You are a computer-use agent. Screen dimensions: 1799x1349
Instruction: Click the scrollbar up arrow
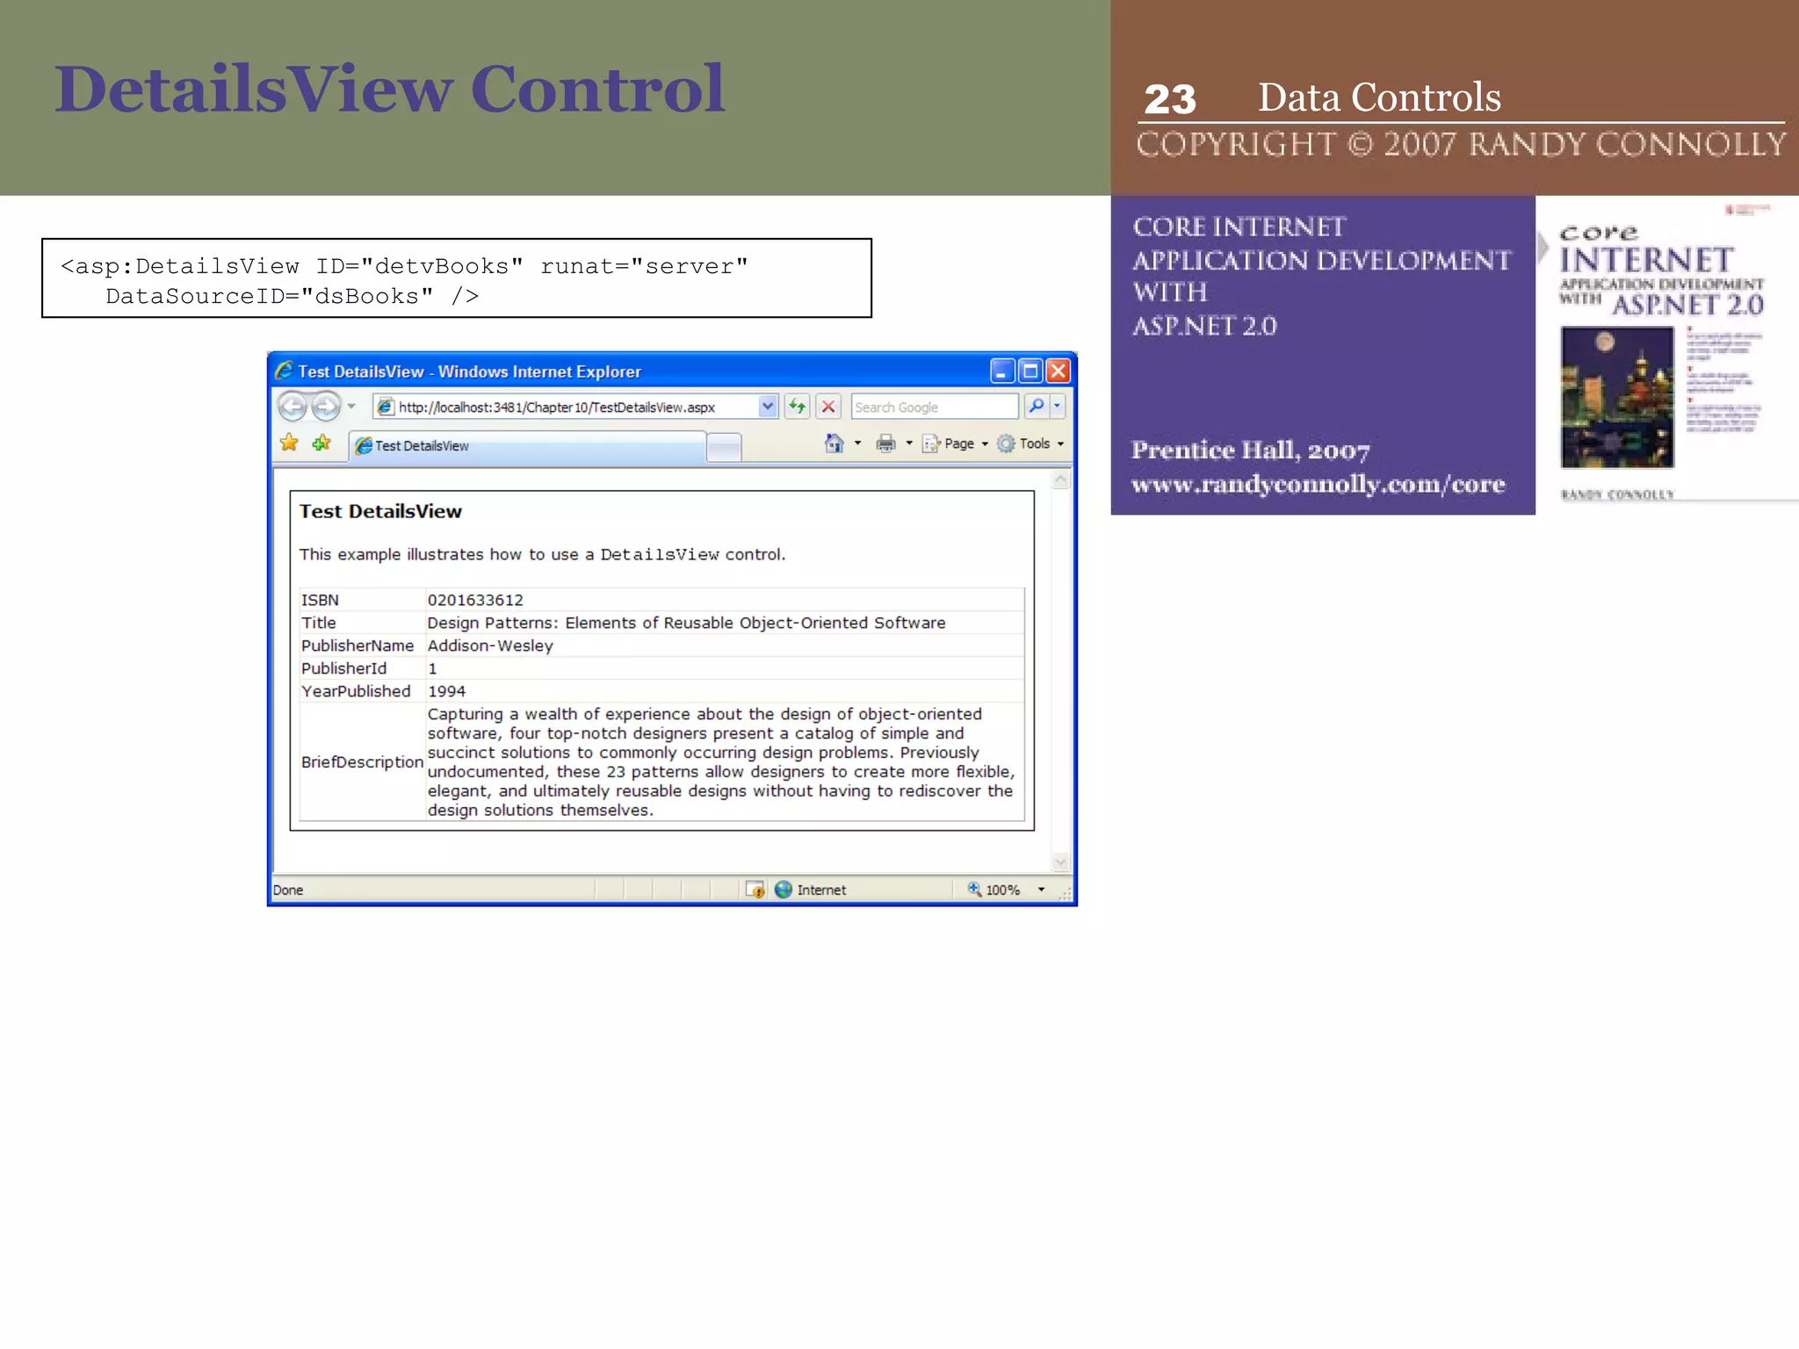(1060, 480)
